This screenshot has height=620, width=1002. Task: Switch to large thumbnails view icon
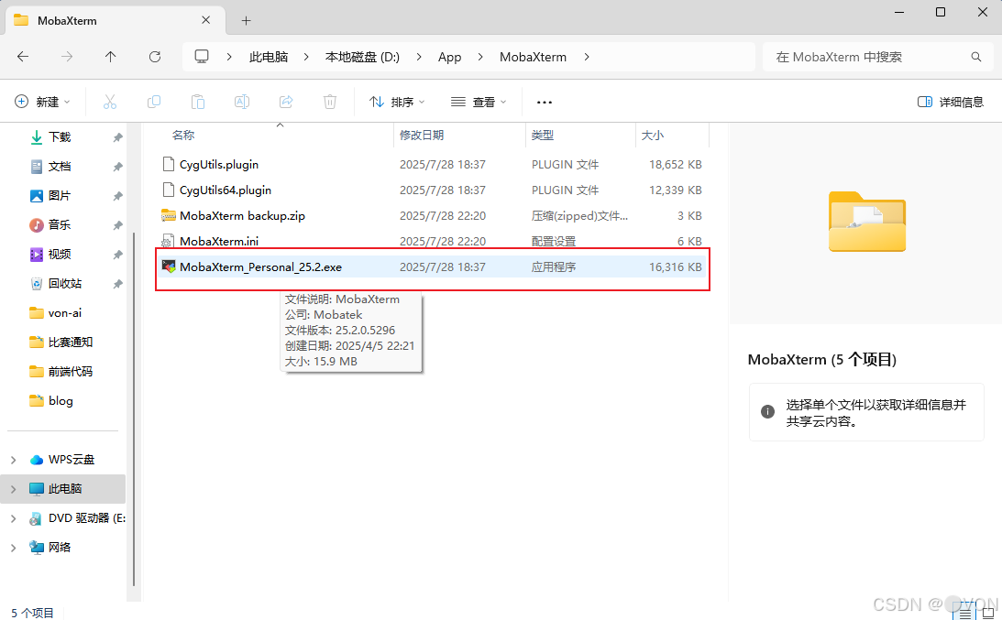point(988,614)
